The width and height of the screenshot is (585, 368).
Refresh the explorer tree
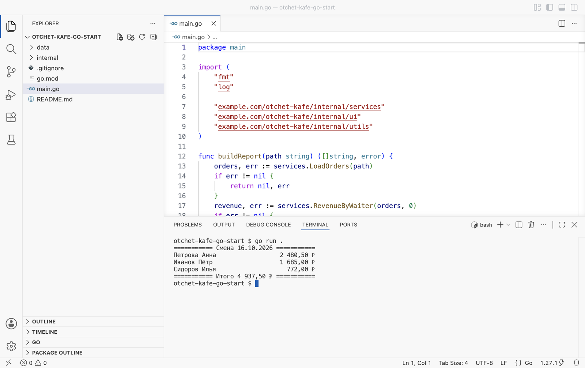point(142,37)
